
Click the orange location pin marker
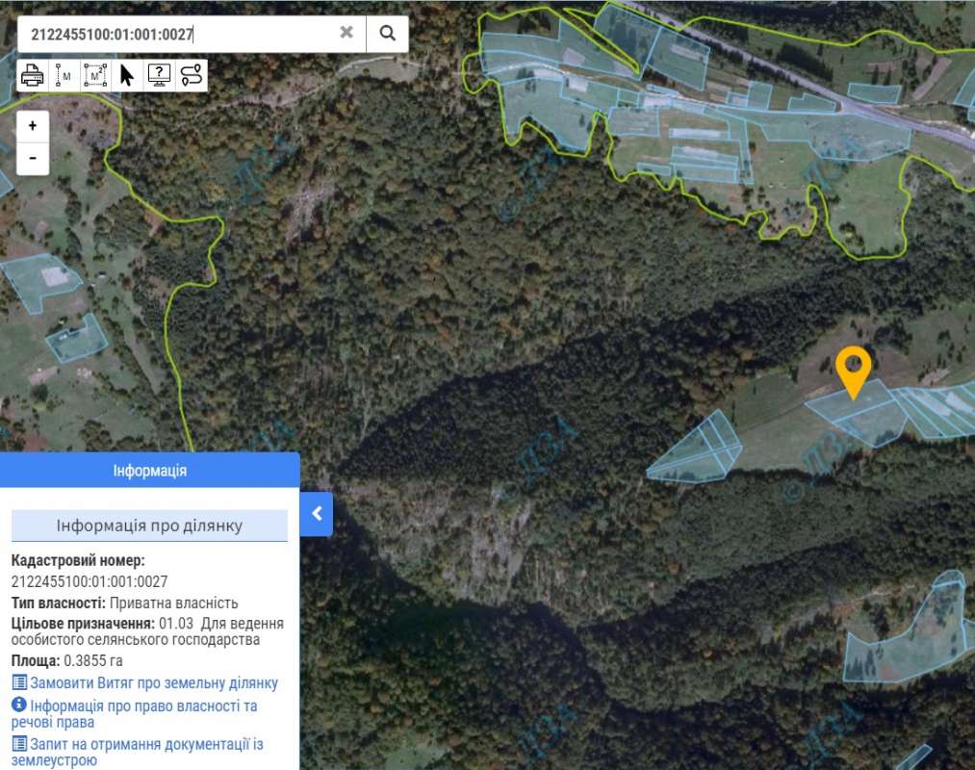pyautogui.click(x=853, y=368)
